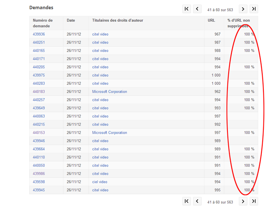Viewport: 267px width, 209px height.
Task: Jump to last page using top pagination
Action: 254,9
